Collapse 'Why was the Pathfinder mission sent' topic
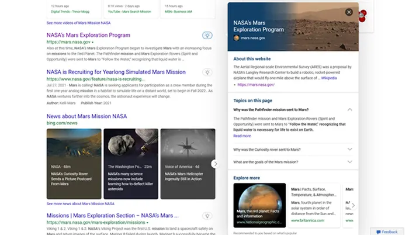 (349, 110)
